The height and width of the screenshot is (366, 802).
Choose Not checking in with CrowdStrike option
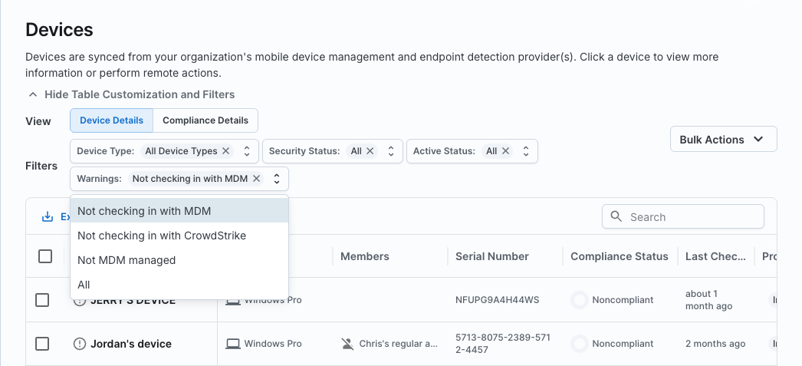point(162,236)
